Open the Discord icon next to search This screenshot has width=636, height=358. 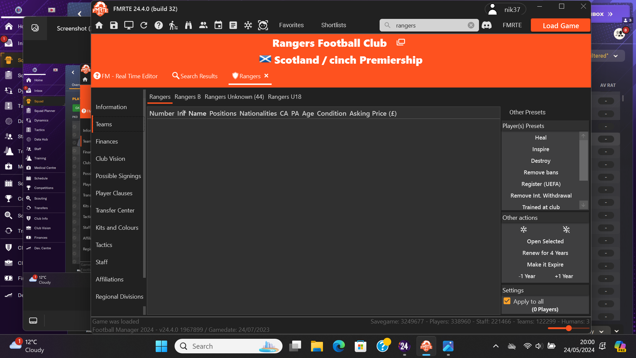[487, 25]
